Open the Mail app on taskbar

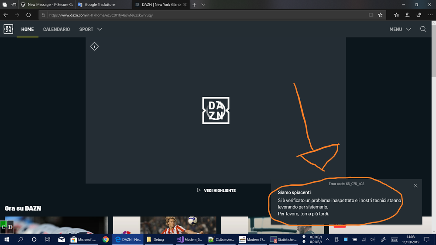[x=62, y=239]
